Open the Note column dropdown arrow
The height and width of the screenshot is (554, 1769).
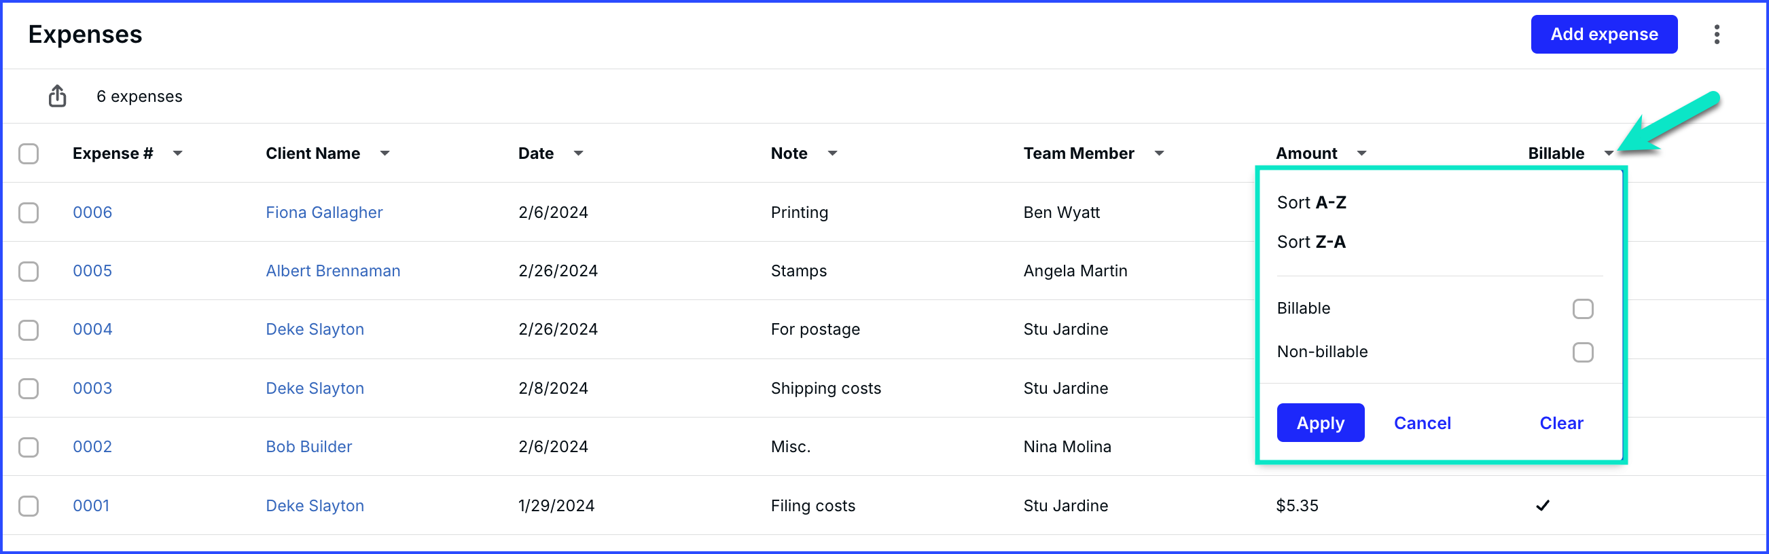[832, 153]
